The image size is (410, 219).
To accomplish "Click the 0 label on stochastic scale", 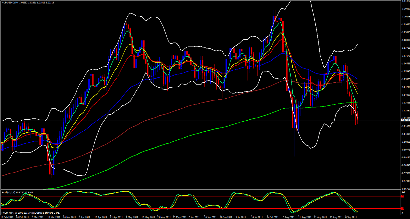I will tap(402, 213).
